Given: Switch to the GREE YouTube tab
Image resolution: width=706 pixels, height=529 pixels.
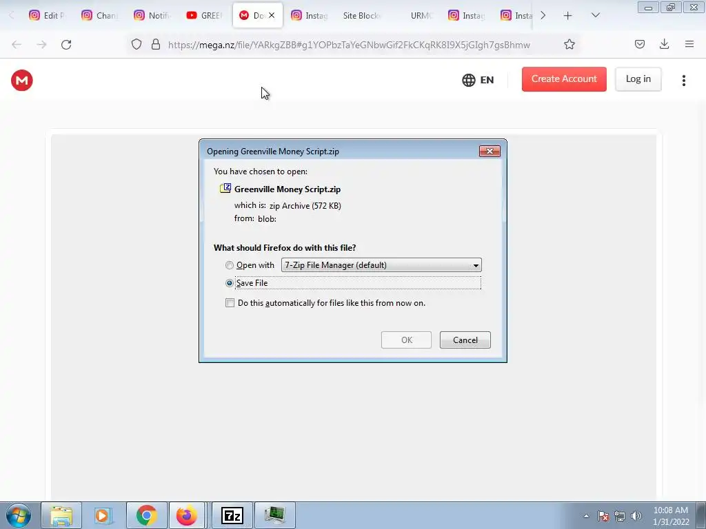Looking at the screenshot, I should pos(205,15).
